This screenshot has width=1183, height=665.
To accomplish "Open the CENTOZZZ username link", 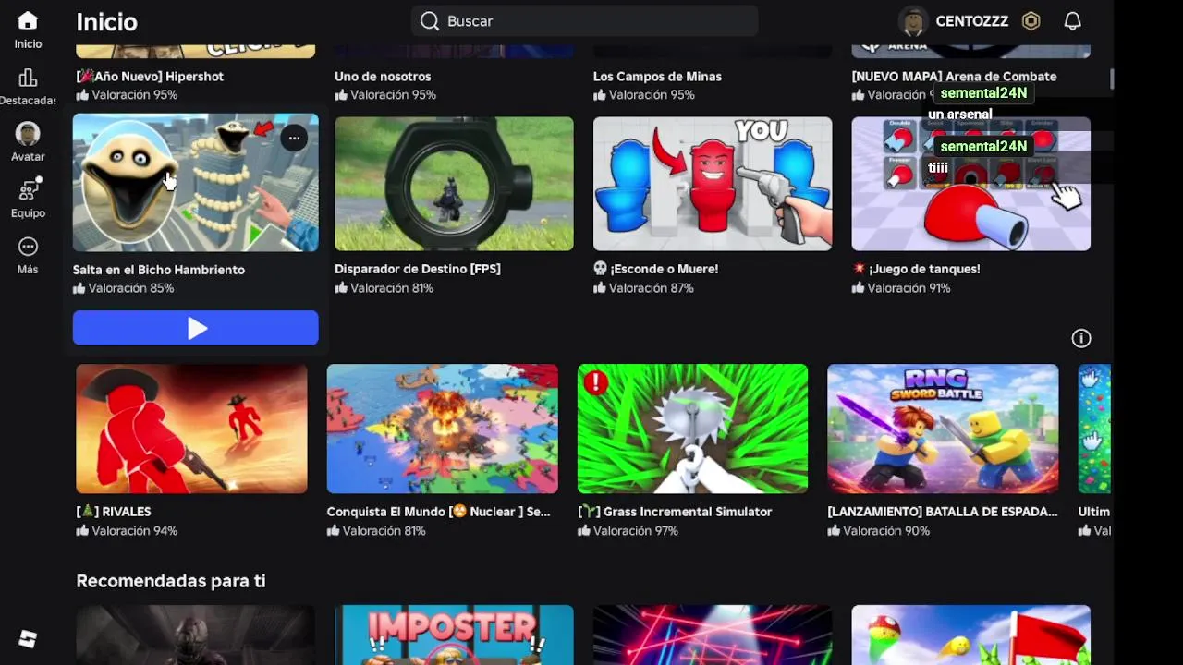I will (x=971, y=21).
